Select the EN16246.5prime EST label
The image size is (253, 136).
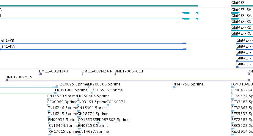(63, 108)
